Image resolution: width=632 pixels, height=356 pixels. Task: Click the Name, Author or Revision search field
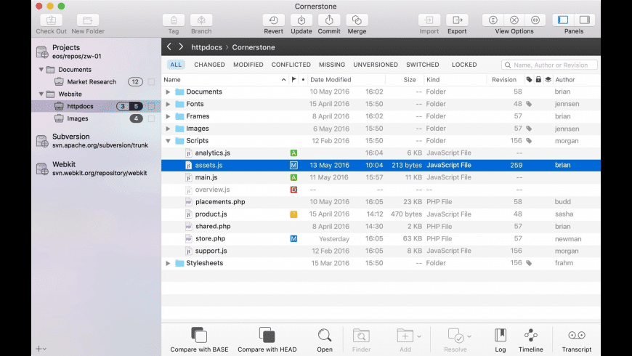pyautogui.click(x=554, y=65)
